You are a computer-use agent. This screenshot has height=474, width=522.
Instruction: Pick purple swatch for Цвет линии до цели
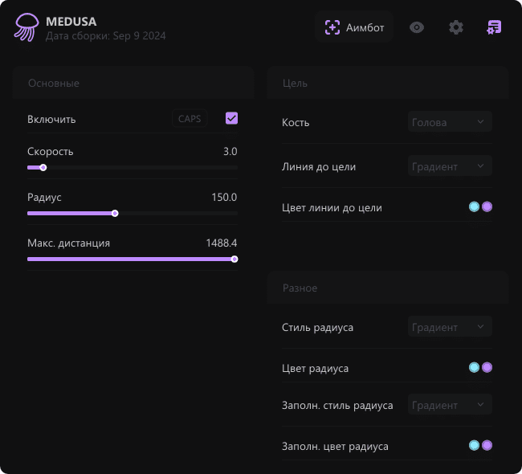[487, 207]
